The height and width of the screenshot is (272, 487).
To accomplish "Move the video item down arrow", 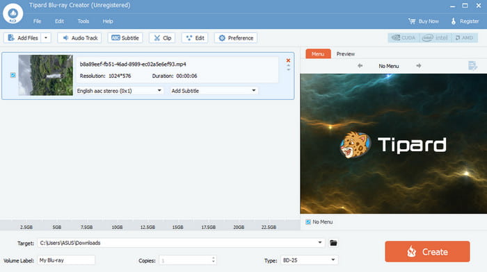I will pyautogui.click(x=288, y=69).
